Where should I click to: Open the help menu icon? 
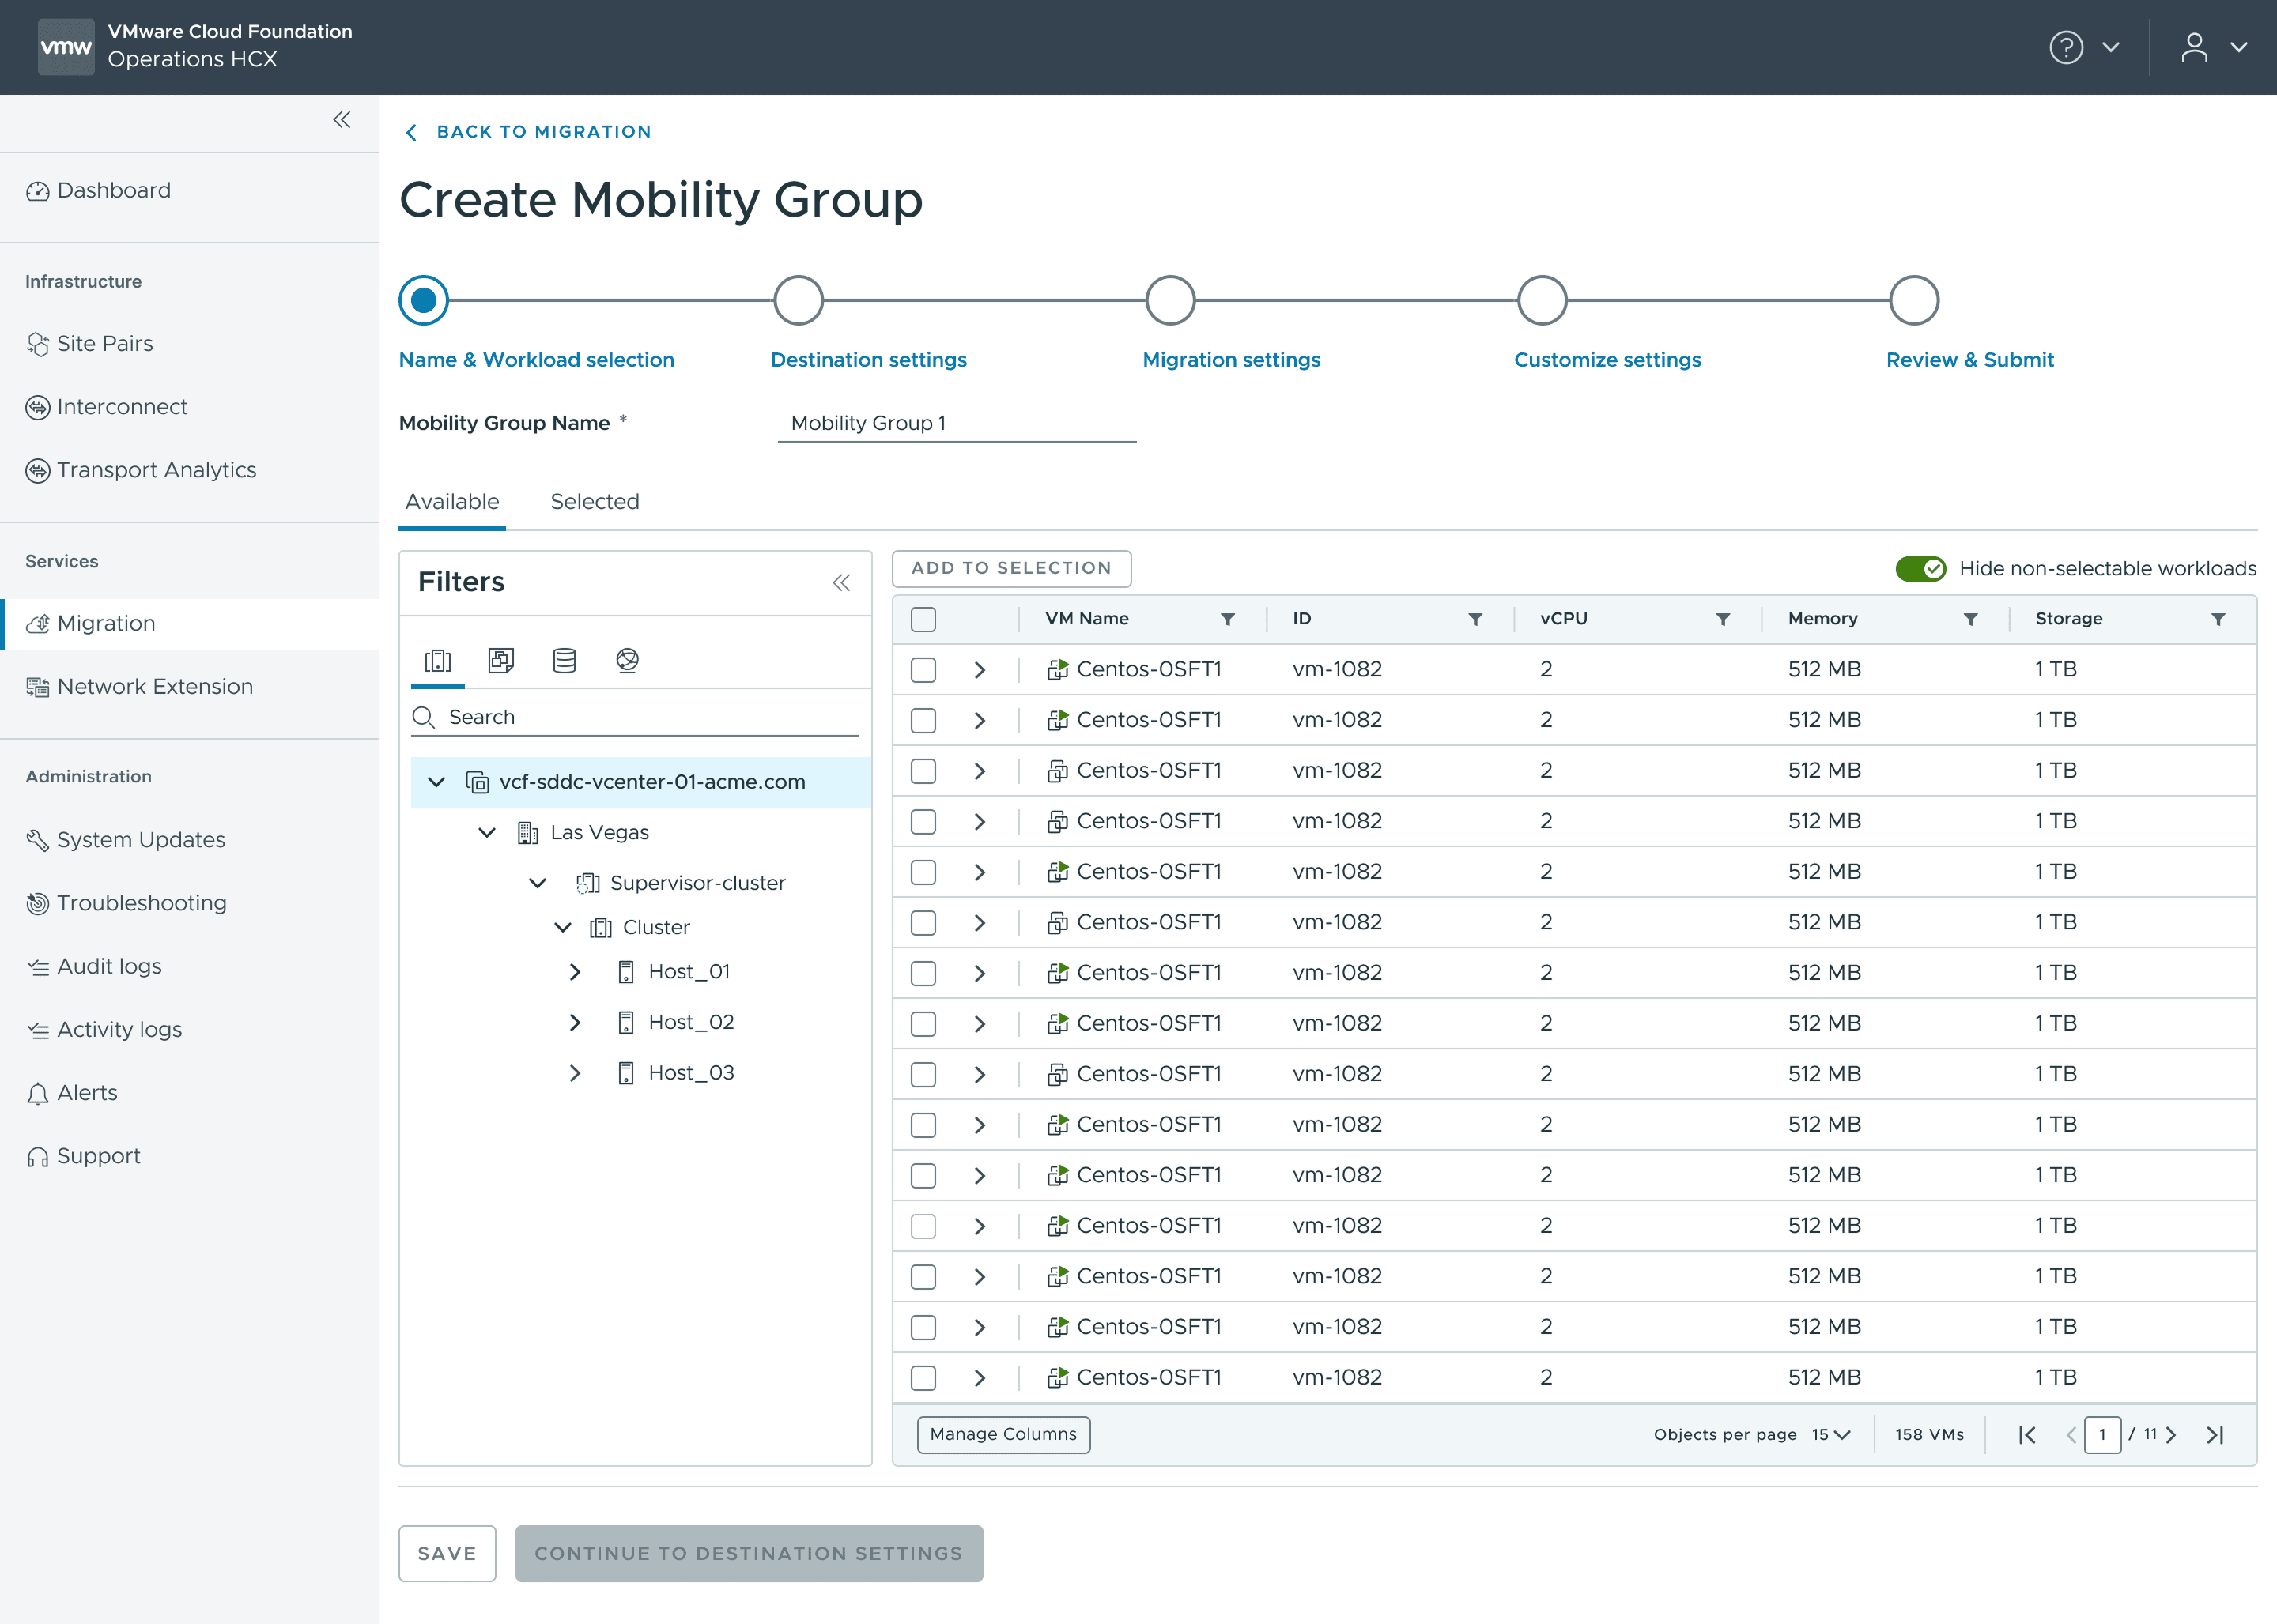(2066, 47)
